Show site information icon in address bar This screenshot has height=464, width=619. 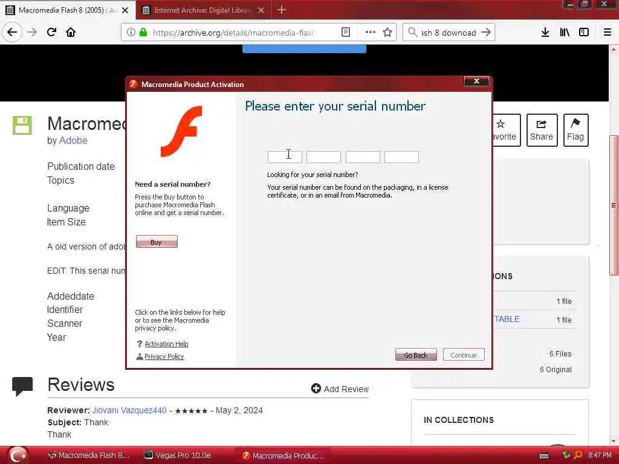pos(131,33)
